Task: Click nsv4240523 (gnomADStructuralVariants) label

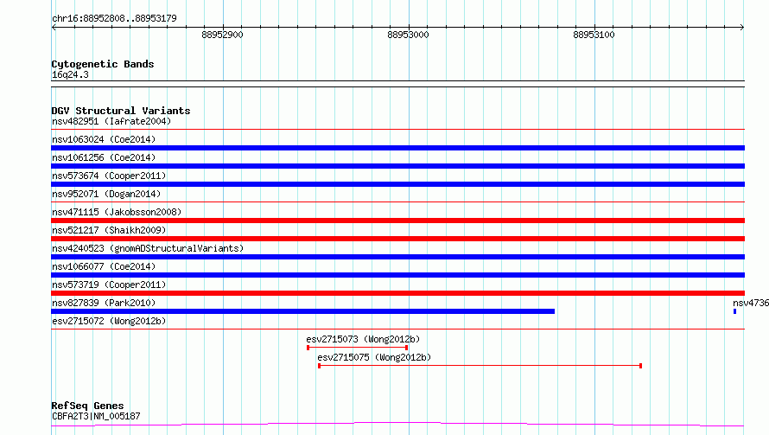Action: coord(148,248)
